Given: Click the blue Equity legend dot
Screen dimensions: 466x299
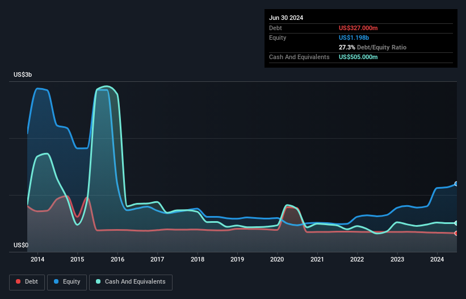Looking at the screenshot, I should tap(56, 281).
